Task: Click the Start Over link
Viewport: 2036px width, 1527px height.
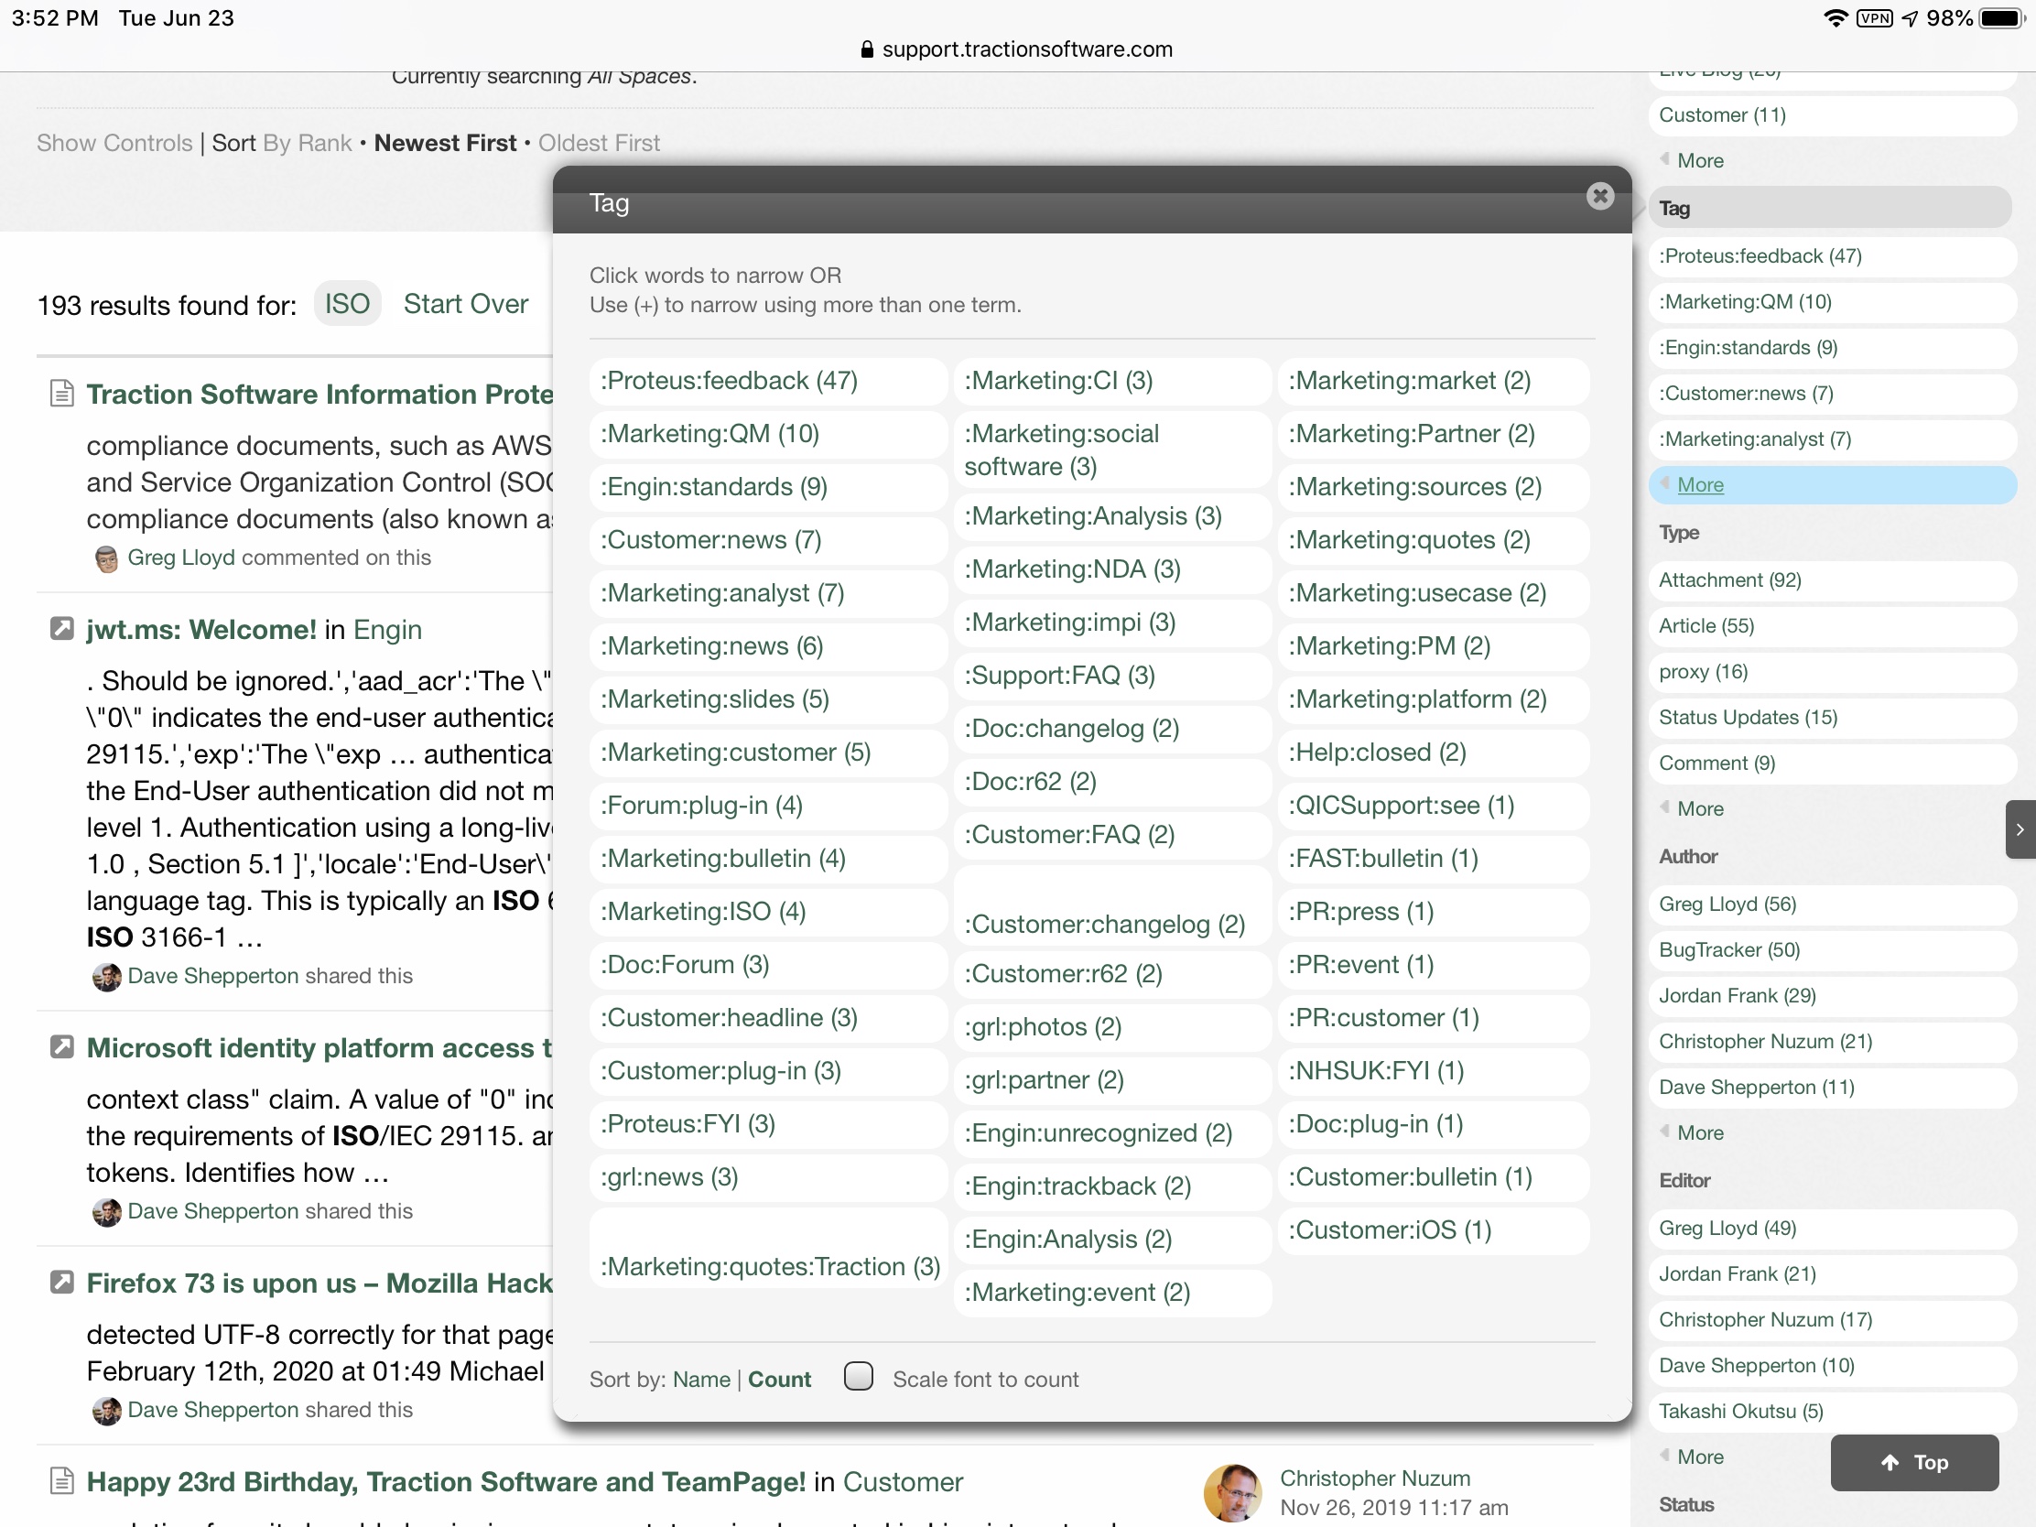Action: pyautogui.click(x=466, y=305)
